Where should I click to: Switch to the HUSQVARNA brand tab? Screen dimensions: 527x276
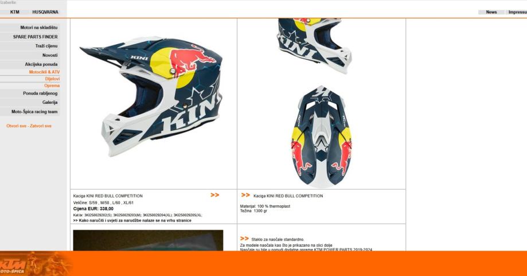pyautogui.click(x=45, y=12)
